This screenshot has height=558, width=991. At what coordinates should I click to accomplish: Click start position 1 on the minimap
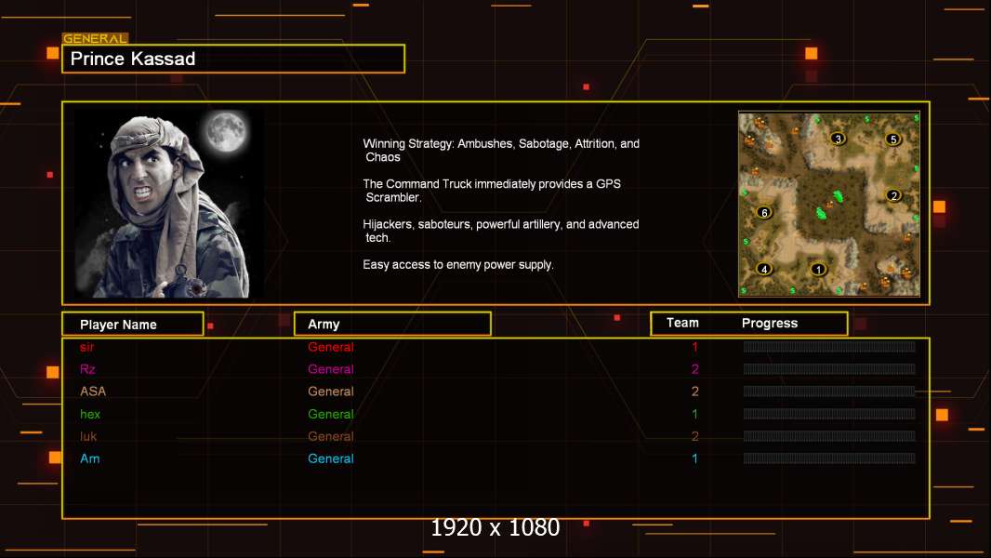click(x=818, y=270)
